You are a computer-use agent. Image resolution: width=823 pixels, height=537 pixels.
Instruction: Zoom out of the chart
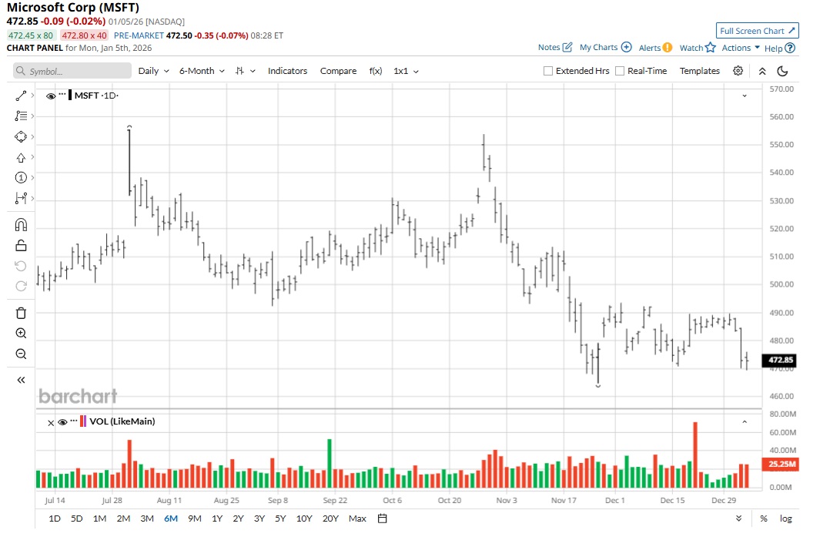[21, 354]
